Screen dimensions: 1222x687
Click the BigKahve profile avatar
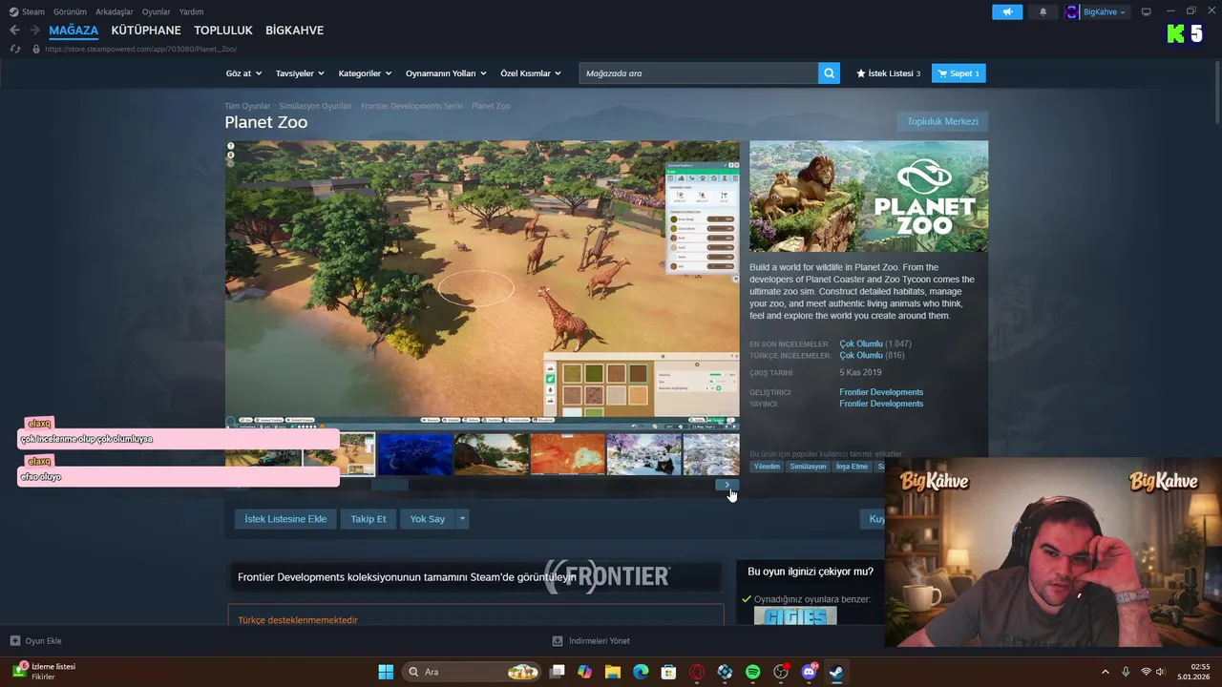tap(1072, 11)
